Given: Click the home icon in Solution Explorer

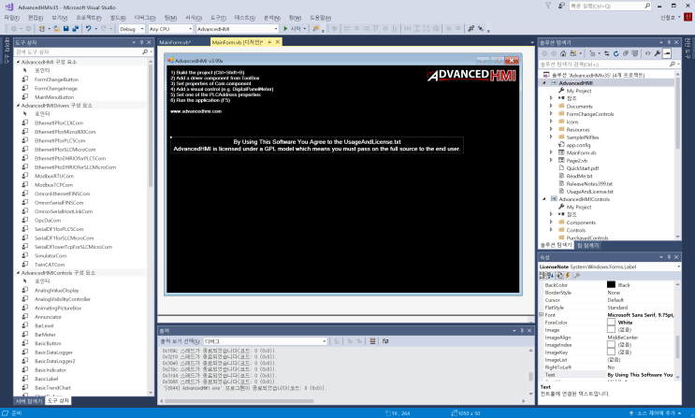Looking at the screenshot, I should 563,53.
